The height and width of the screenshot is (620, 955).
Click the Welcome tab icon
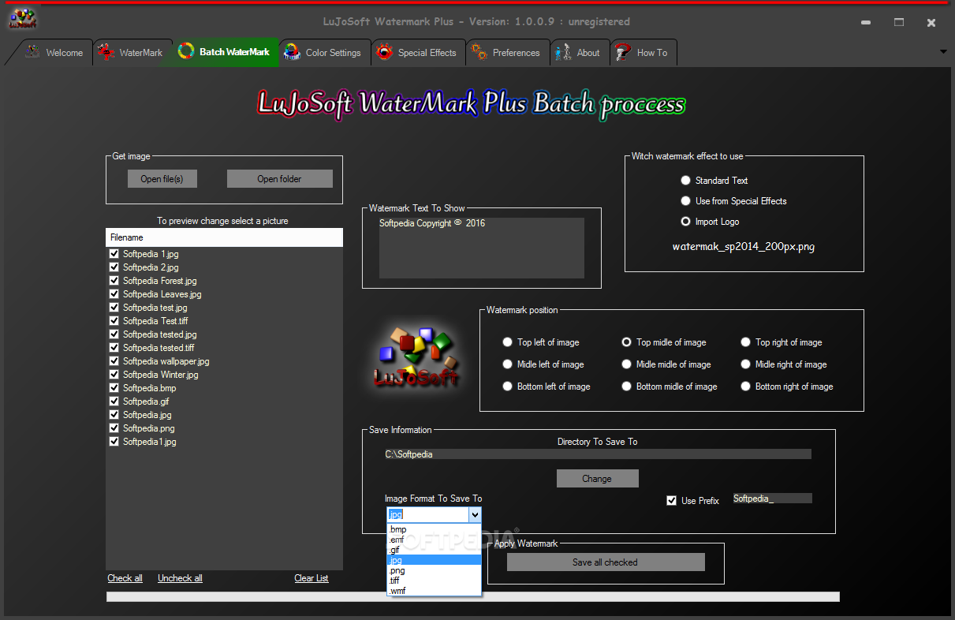[32, 52]
